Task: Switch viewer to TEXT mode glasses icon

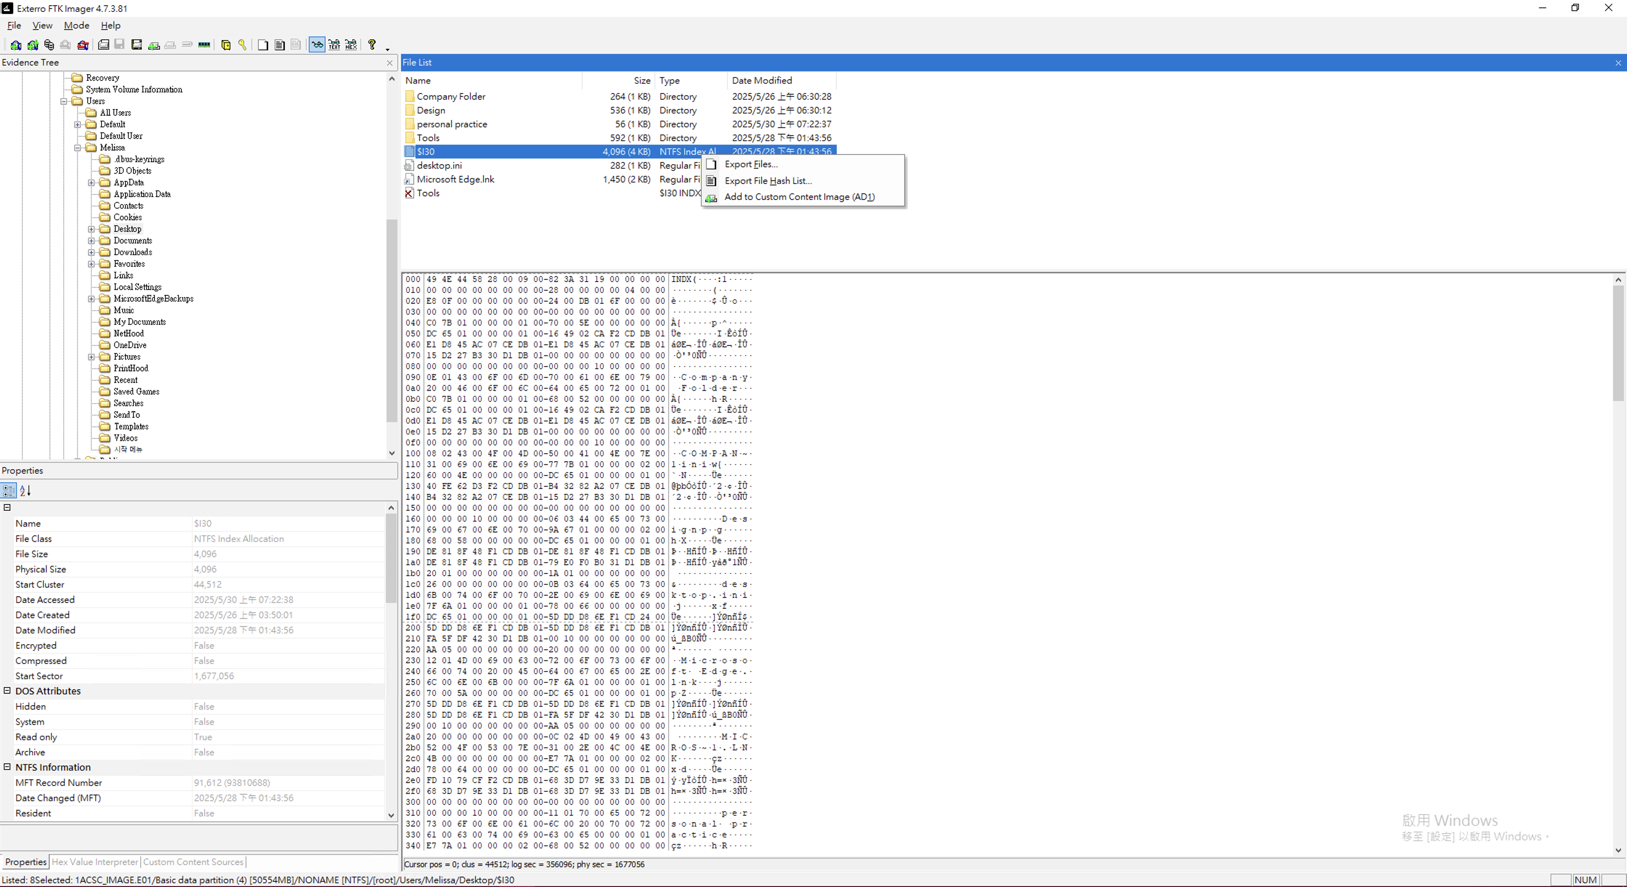Action: 334,45
